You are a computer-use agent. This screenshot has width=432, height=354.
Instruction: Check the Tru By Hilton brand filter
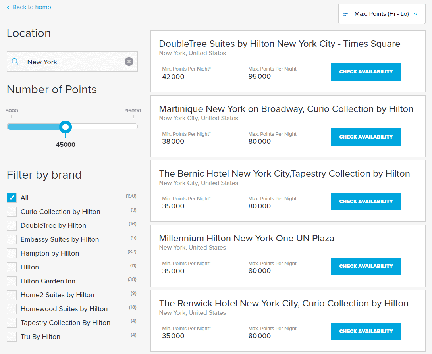(x=12, y=337)
